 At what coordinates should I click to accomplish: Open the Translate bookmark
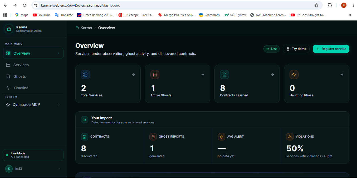point(64,15)
